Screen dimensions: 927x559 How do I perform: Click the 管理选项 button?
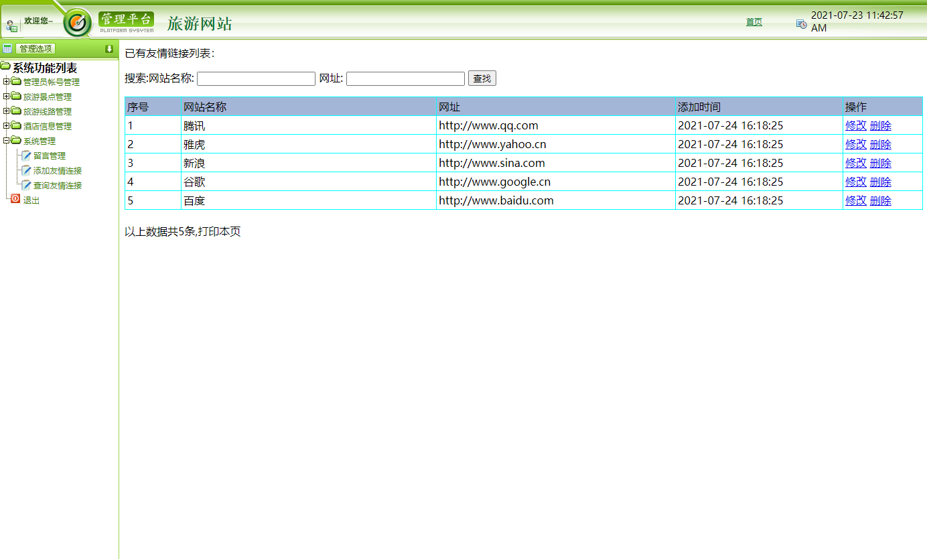(35, 48)
